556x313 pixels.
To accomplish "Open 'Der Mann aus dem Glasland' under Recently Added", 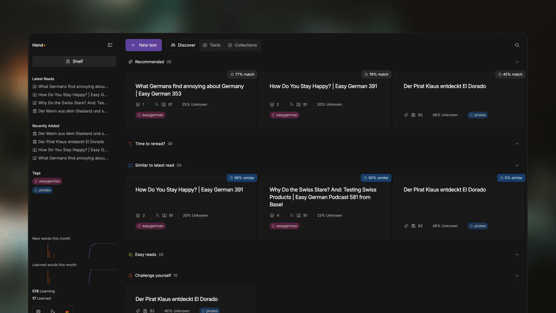I will tap(70, 134).
